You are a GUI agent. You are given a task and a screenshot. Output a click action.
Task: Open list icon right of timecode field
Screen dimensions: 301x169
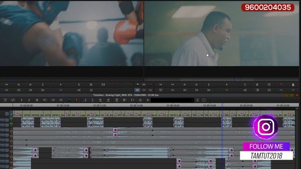(x=198, y=100)
